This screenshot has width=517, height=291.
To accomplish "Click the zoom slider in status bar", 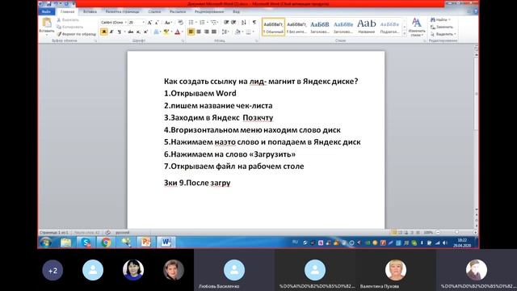I will coord(456,232).
